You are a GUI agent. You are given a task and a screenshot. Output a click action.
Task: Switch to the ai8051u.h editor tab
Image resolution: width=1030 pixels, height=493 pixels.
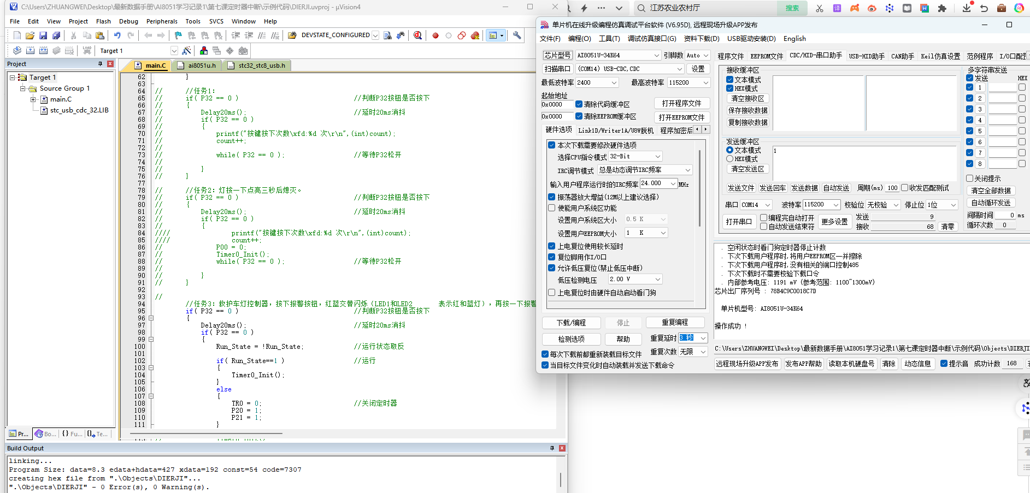click(202, 66)
